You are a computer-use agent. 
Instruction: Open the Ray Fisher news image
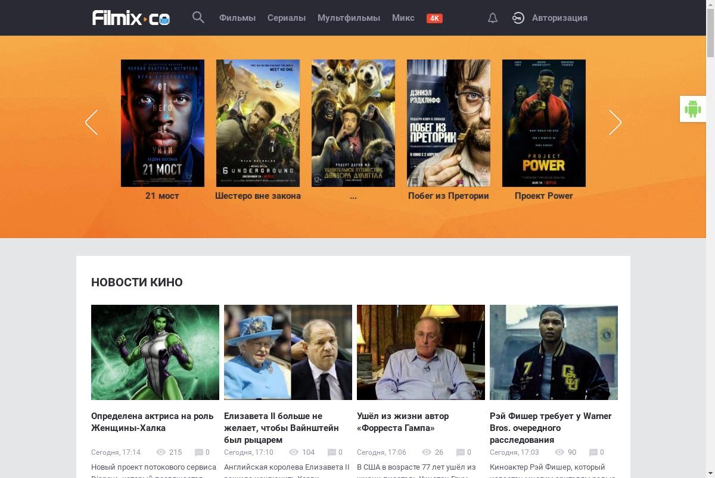(554, 352)
